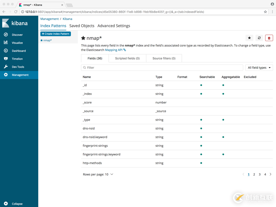
Task: Refresh the field list button
Action: [x=259, y=38]
